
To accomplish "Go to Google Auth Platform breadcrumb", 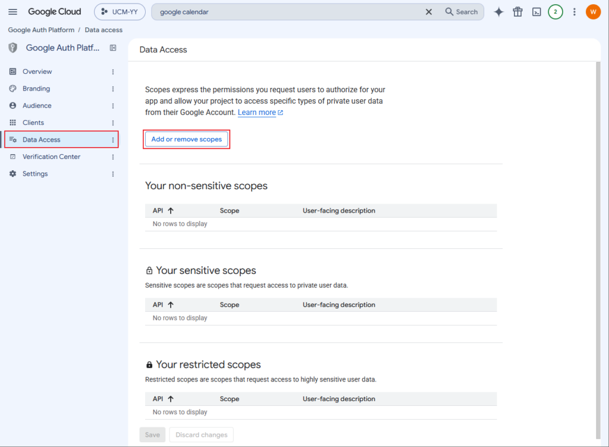I will tap(41, 30).
